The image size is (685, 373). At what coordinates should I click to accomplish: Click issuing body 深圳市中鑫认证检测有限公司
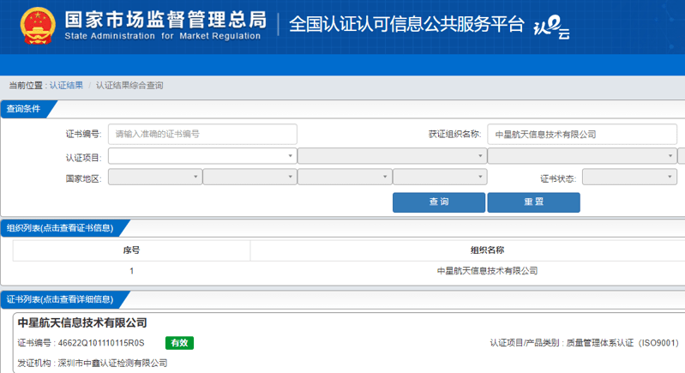[x=112, y=363]
